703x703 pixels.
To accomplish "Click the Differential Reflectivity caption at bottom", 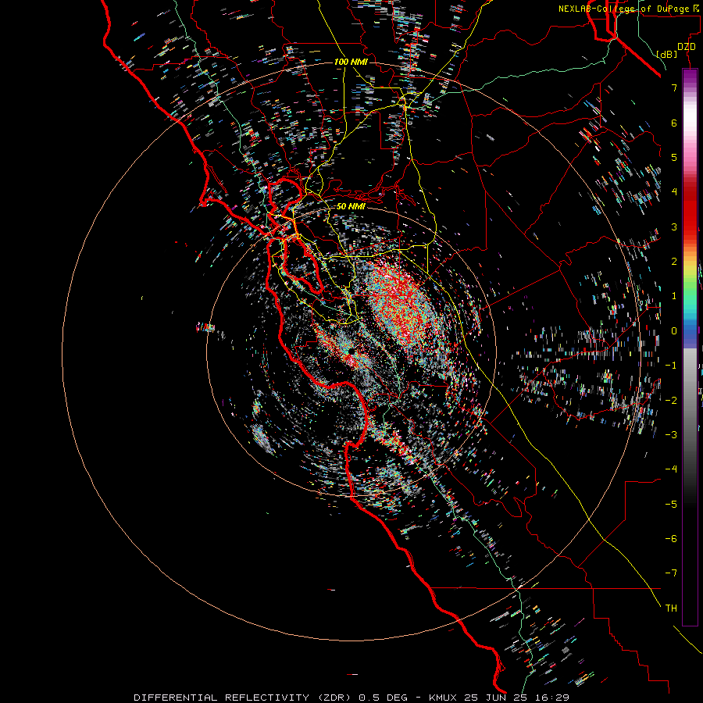I will click(351, 698).
